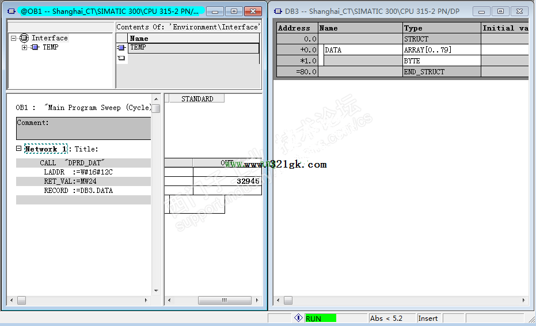536x326 pixels.
Task: Click the LADDR :=W#16#12C line
Action: (83, 172)
